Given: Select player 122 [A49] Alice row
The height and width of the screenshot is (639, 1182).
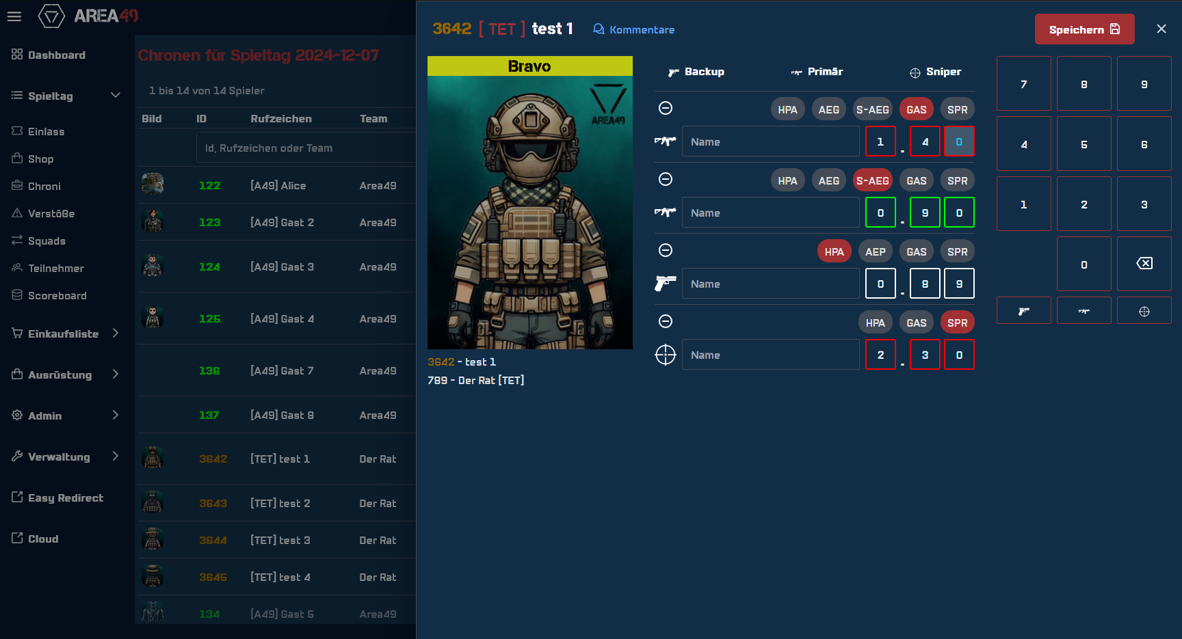Looking at the screenshot, I should pyautogui.click(x=276, y=185).
